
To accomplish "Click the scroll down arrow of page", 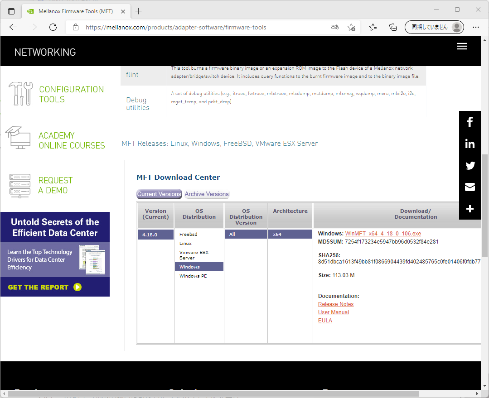I will (484, 386).
